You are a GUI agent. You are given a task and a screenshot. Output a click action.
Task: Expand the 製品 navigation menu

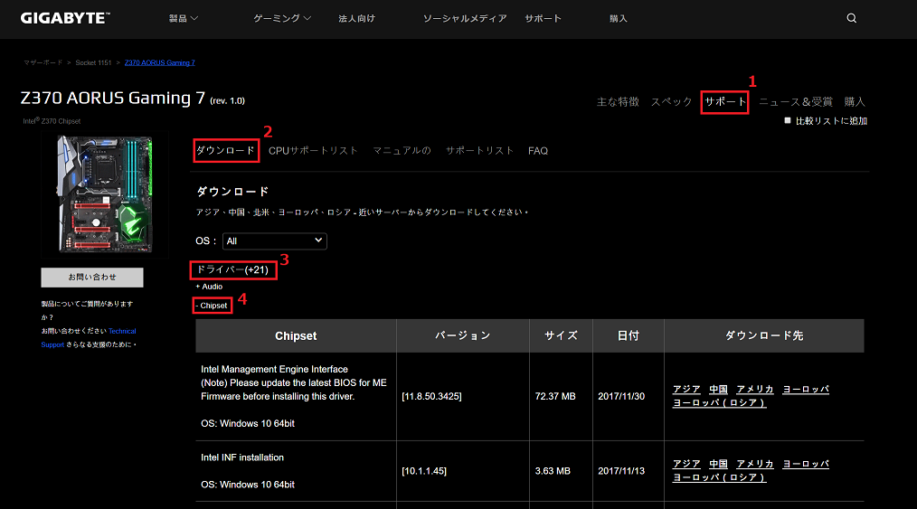point(184,18)
